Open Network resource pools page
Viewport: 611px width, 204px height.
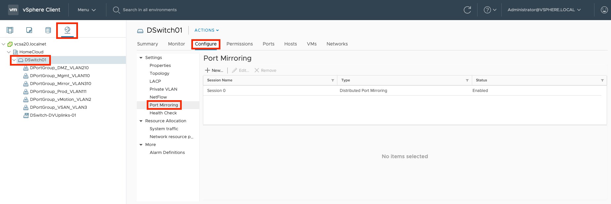point(172,137)
